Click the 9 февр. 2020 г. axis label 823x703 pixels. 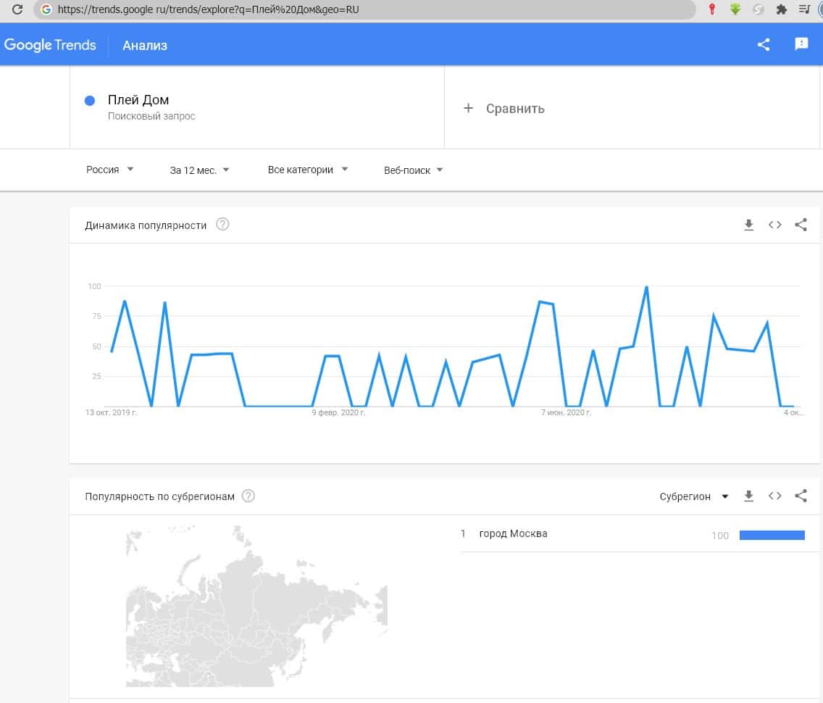tap(338, 412)
